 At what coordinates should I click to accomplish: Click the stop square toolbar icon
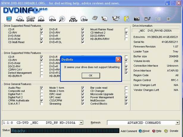[x=168, y=19]
